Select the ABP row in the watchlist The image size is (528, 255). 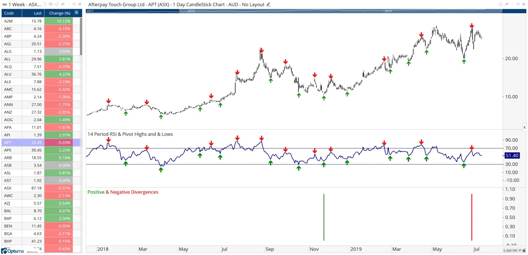point(41,36)
